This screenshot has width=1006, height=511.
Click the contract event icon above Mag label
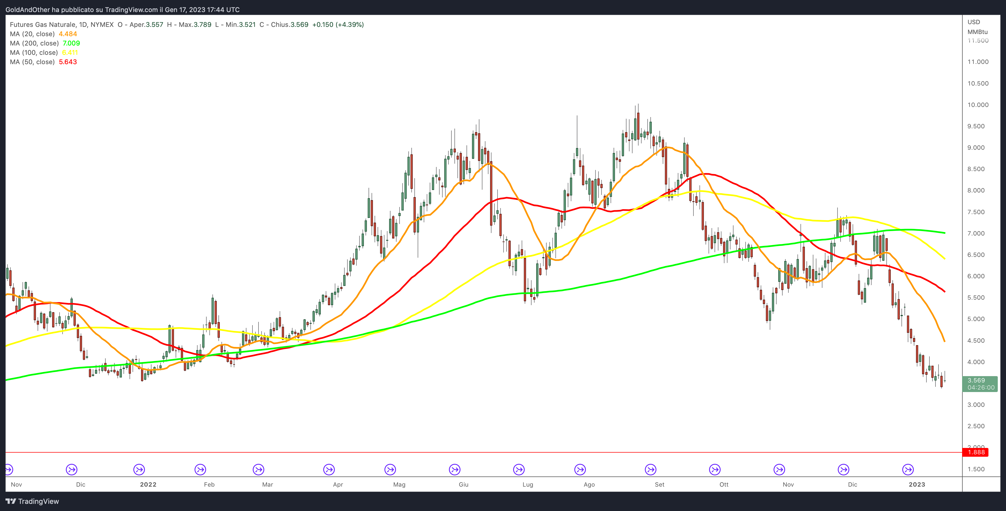pyautogui.click(x=390, y=469)
